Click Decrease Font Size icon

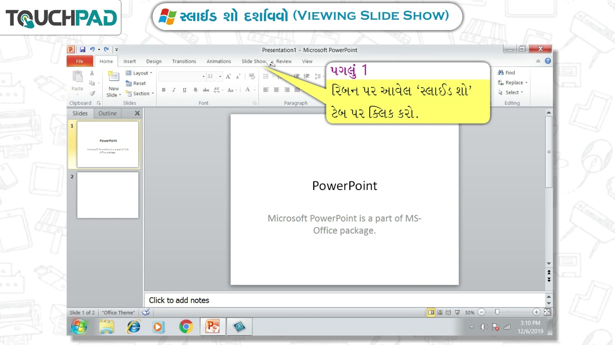tap(238, 76)
